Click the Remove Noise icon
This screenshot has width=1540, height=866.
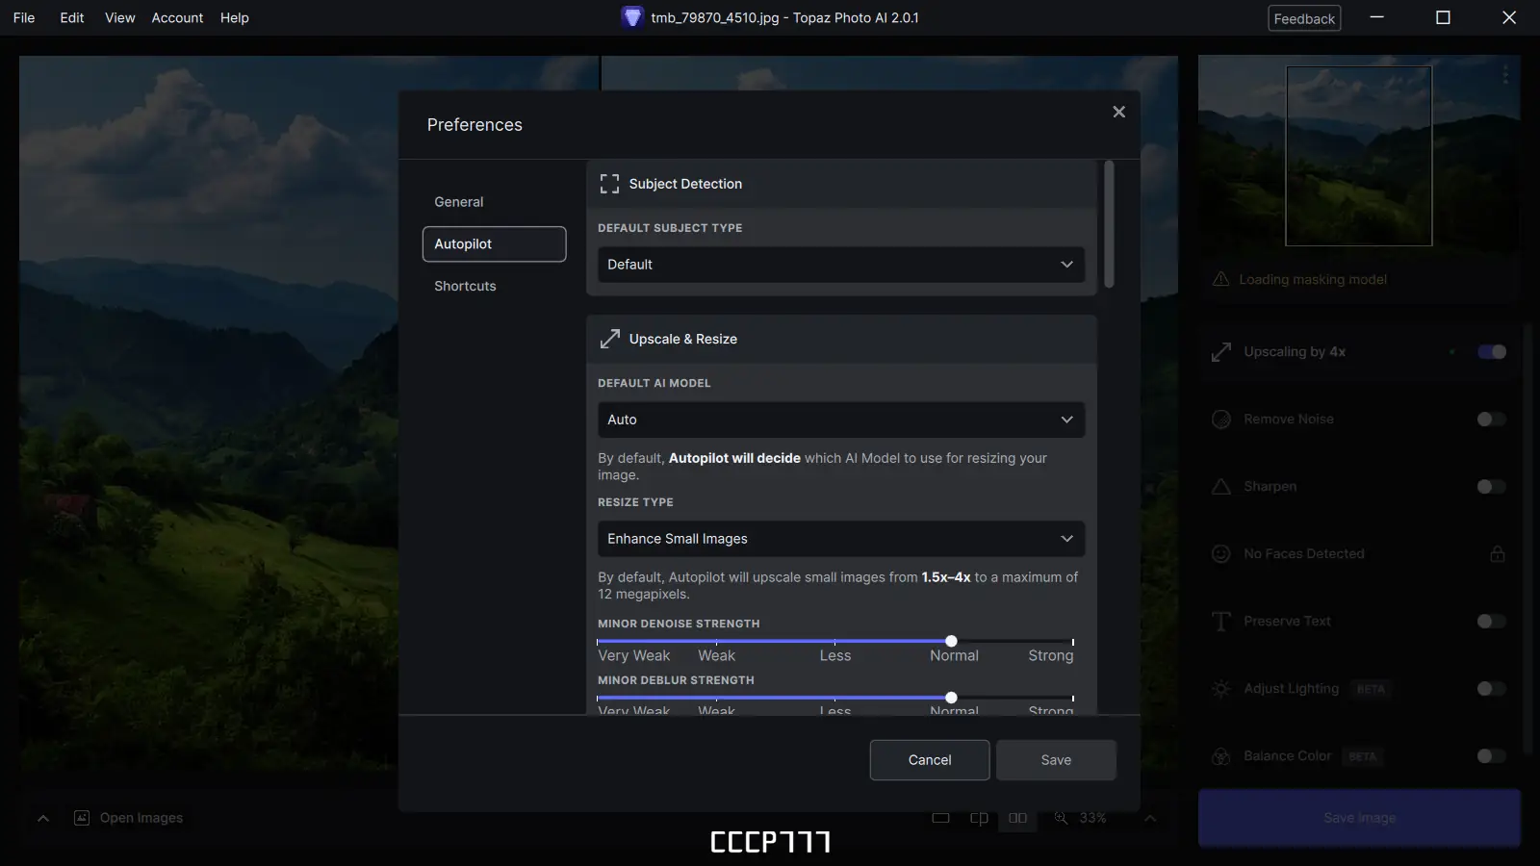point(1221,420)
